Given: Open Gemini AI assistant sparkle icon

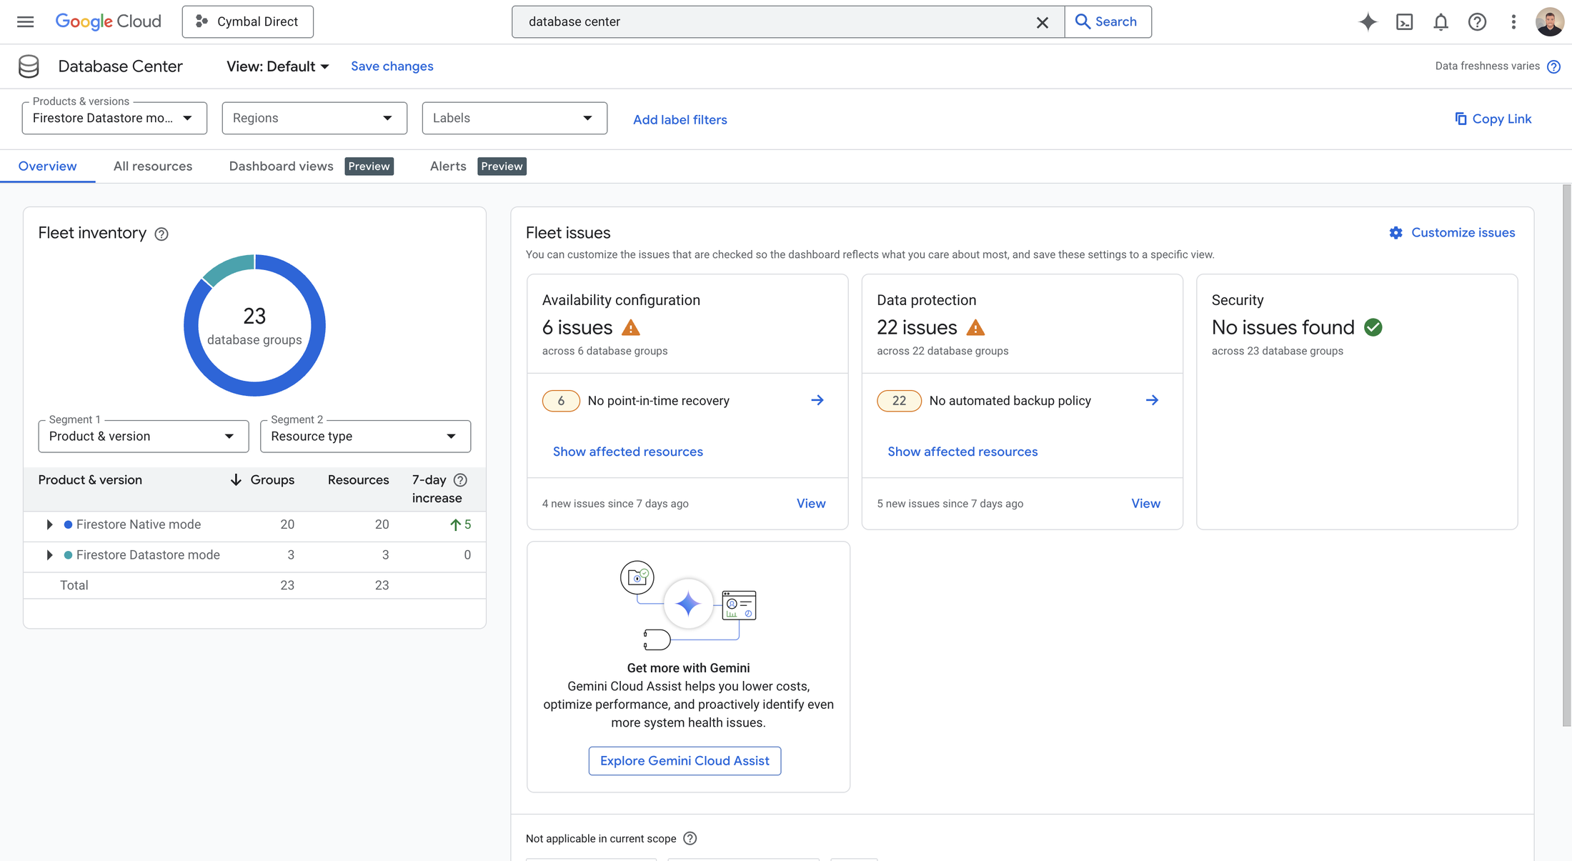Looking at the screenshot, I should (1368, 21).
